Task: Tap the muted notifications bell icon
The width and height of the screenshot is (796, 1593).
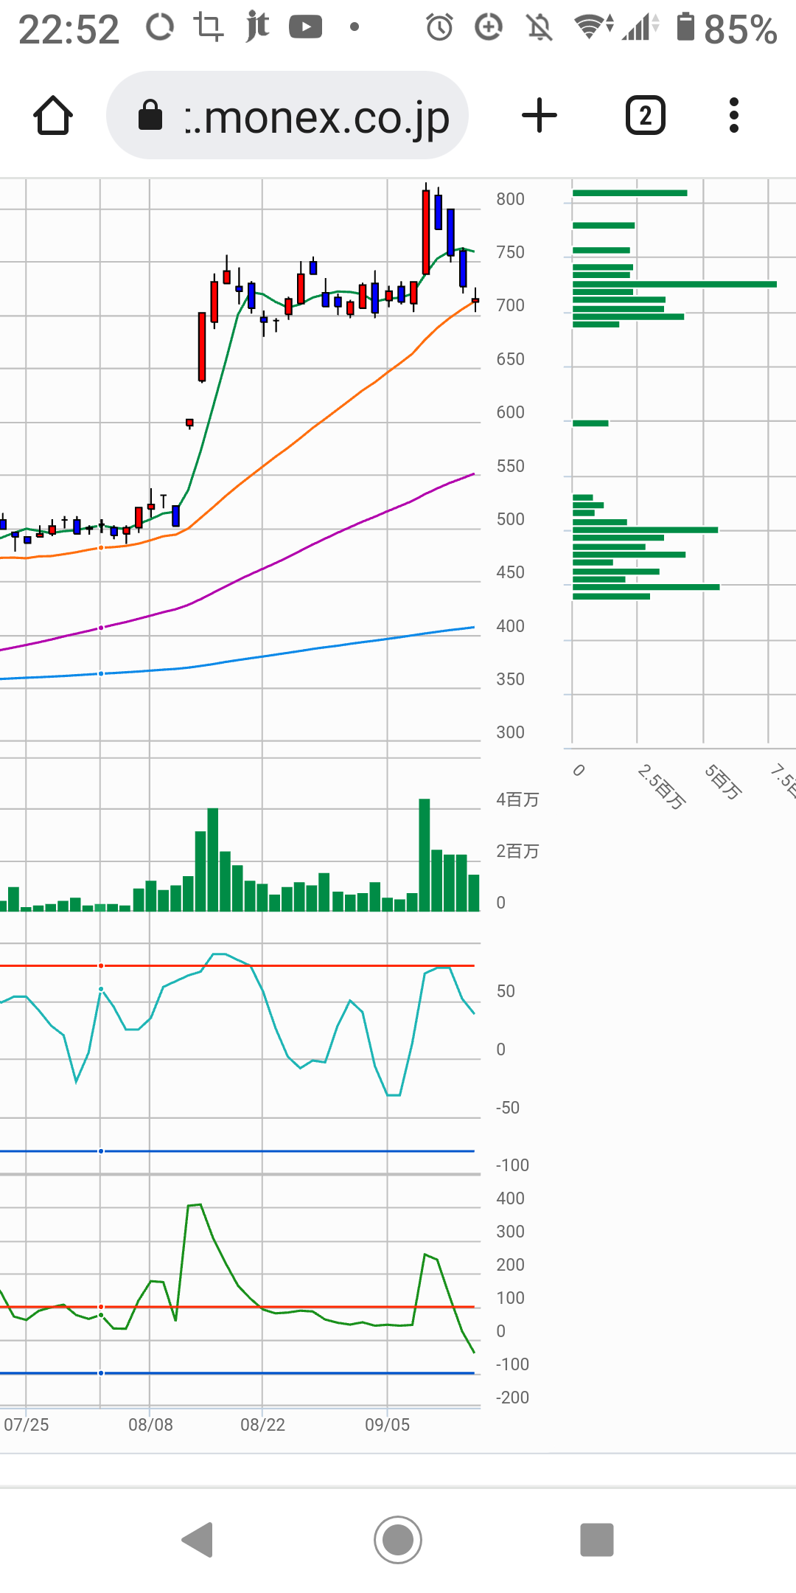Action: [540, 28]
